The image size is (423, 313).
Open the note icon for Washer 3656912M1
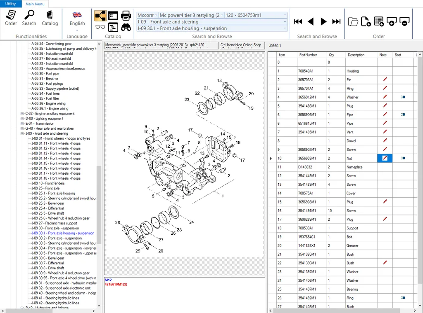385,97
